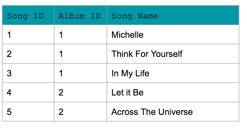Click Album ID cell in Let it Be row
Viewport: 247px width, 128px height.
pos(61,92)
